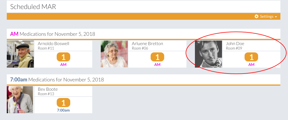Click John Doe's orange medication count badge
This screenshot has width=288, height=120.
(x=251, y=57)
